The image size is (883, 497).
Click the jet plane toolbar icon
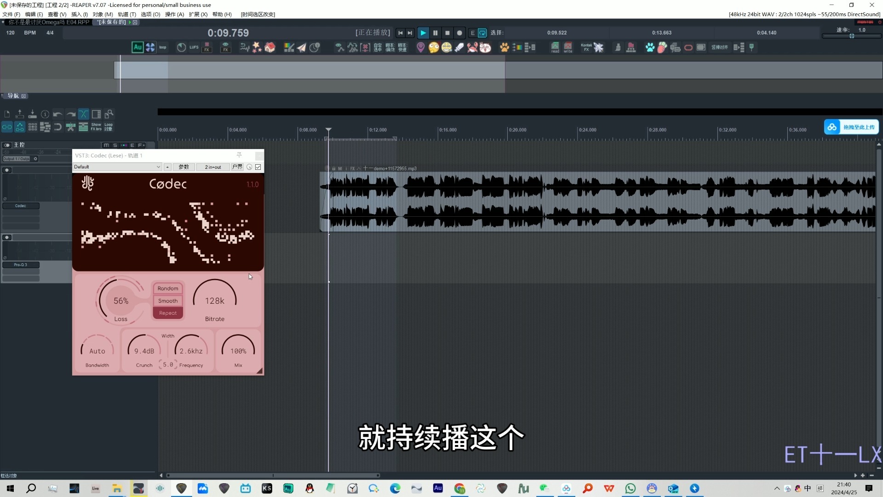pos(599,47)
